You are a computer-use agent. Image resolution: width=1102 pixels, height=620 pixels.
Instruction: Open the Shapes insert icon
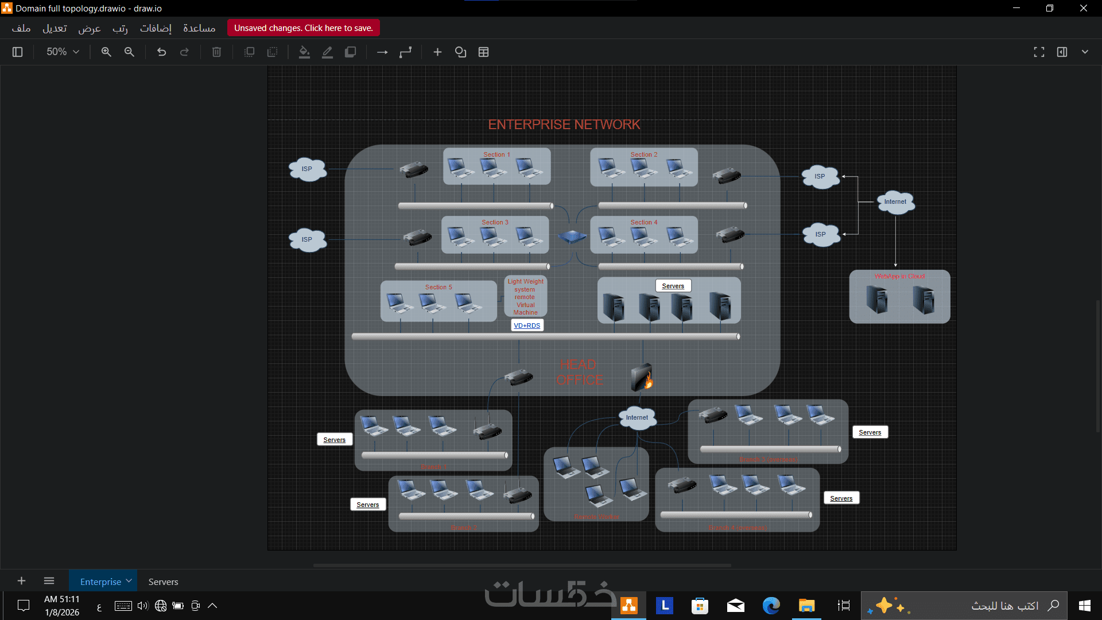coord(460,52)
